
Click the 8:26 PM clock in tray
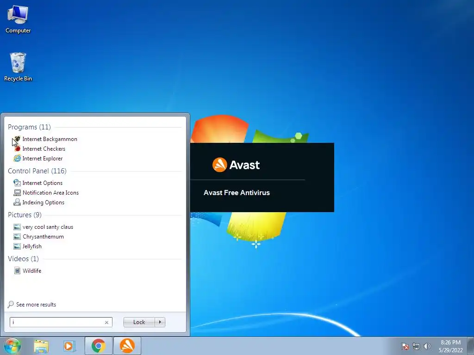click(x=450, y=343)
